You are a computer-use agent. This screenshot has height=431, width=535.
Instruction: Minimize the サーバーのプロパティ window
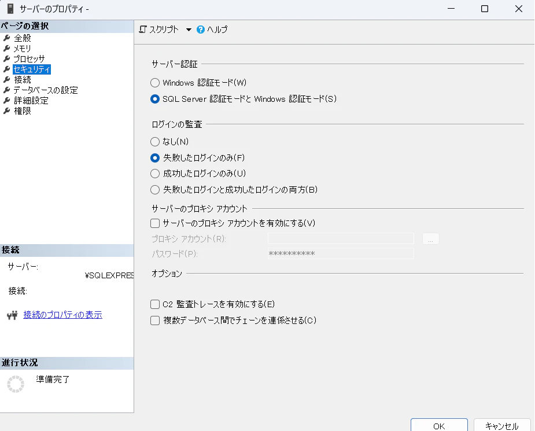[x=451, y=9]
